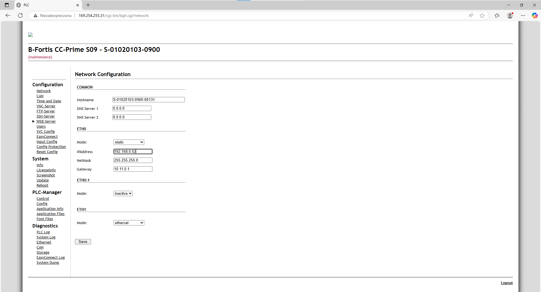541x292 pixels.
Task: Open the Screenshot link
Action: [x=46, y=175]
